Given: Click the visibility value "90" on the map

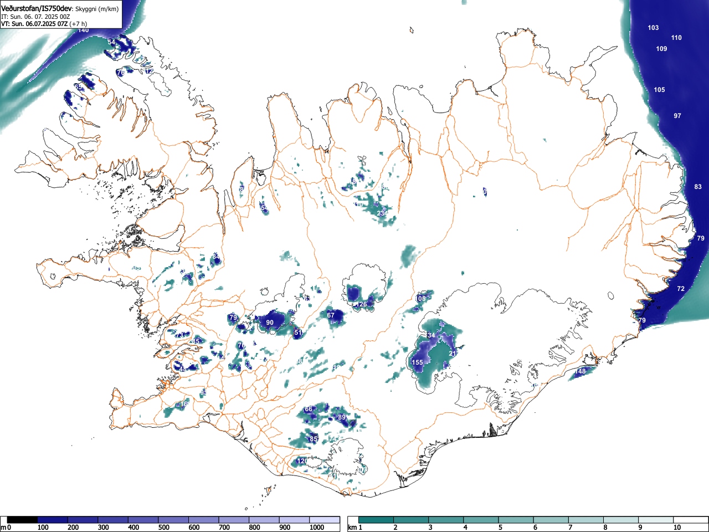Looking at the screenshot, I should tap(270, 323).
